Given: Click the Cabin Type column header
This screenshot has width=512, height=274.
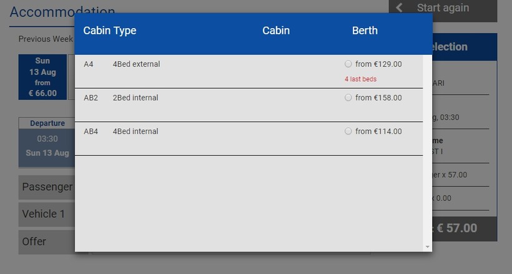Looking at the screenshot, I should tap(110, 31).
